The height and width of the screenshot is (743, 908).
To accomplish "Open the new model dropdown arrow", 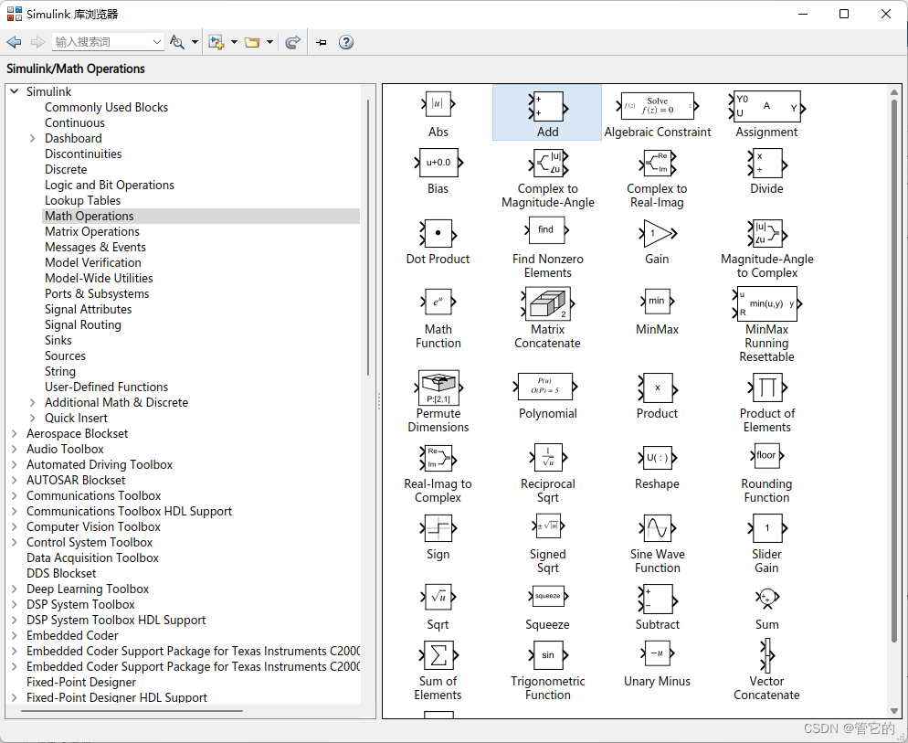I will point(234,42).
